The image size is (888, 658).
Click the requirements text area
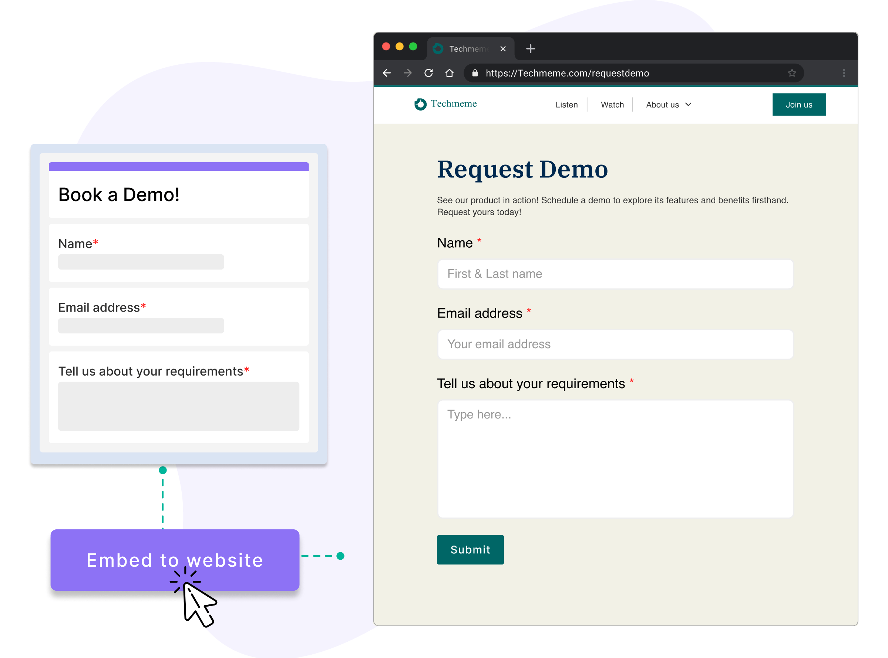click(615, 458)
